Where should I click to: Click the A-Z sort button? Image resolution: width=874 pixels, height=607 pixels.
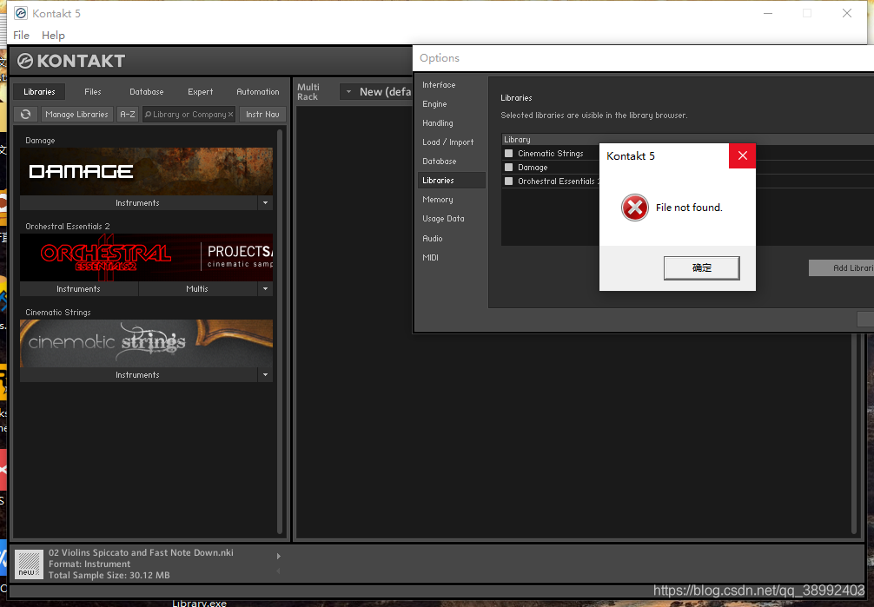pos(128,115)
